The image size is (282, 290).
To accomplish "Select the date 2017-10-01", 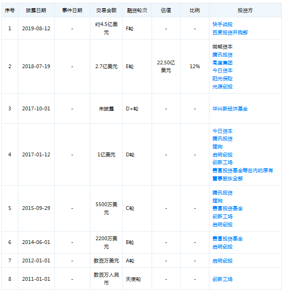I will (36, 109).
